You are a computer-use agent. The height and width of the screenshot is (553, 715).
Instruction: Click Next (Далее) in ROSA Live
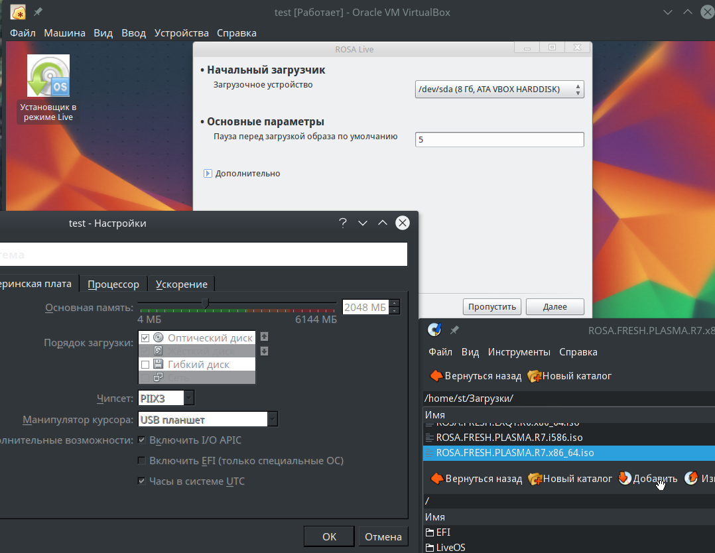coord(555,307)
